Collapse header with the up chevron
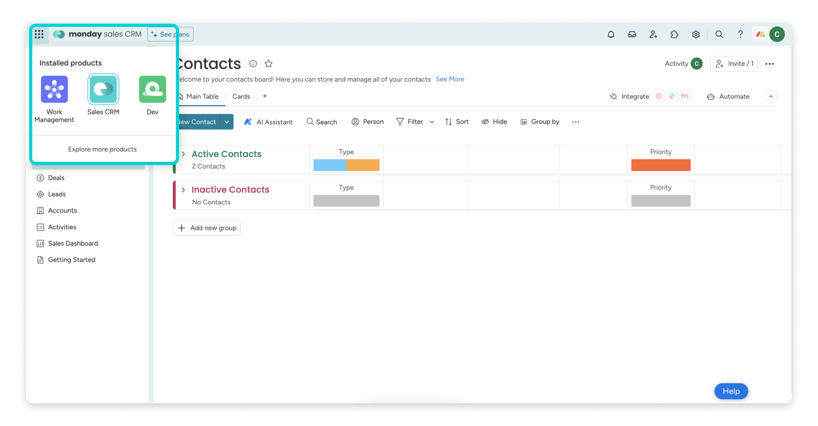This screenshot has height=426, width=818. pyautogui.click(x=771, y=96)
